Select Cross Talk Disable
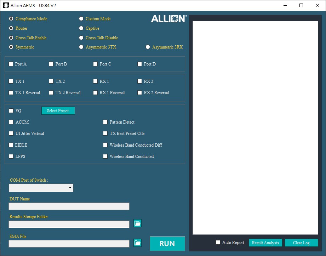 (81, 38)
